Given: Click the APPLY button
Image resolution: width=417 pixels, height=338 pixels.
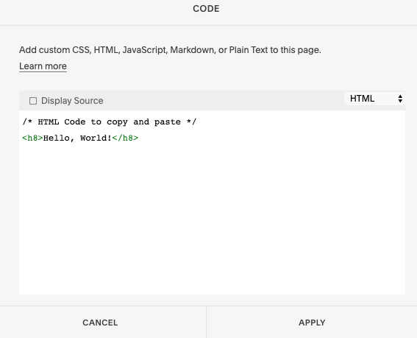Looking at the screenshot, I should [x=312, y=323].
